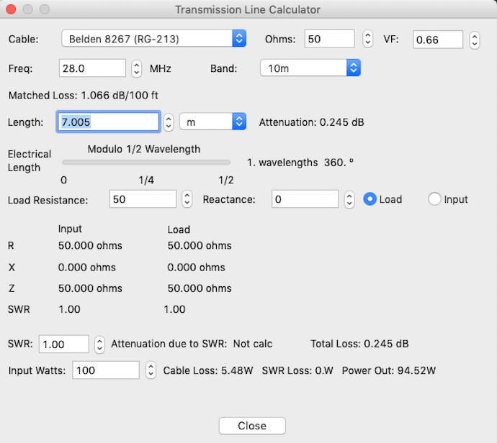497x443 pixels.
Task: Open the Cable type dropdown
Action: point(153,39)
